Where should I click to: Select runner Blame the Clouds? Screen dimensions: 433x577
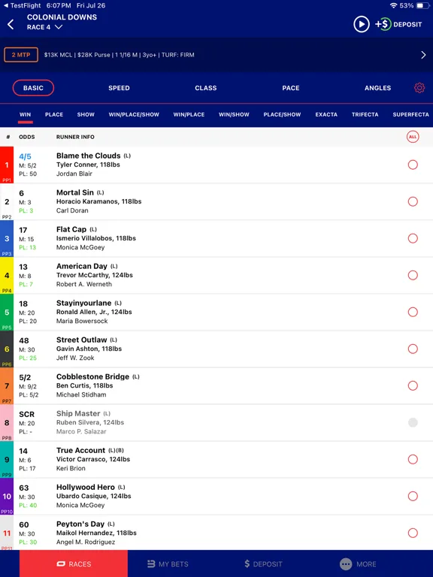[x=413, y=165]
